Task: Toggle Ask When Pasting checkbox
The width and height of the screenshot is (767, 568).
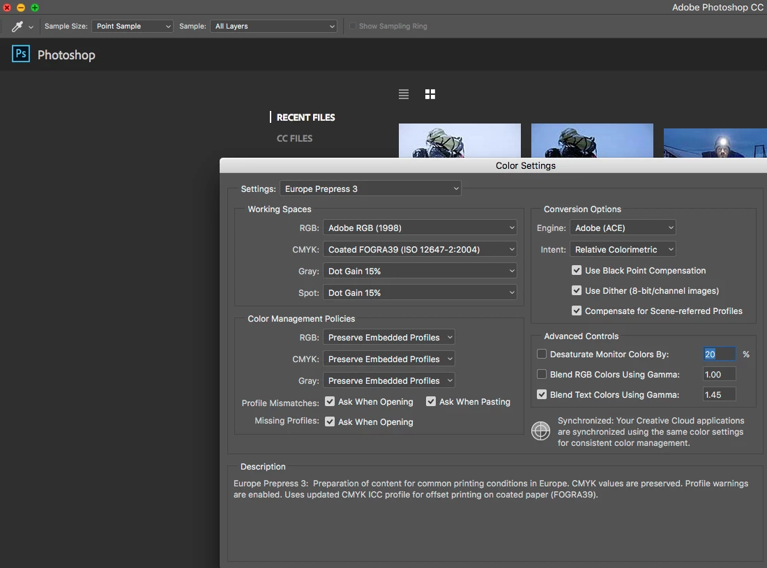Action: (431, 401)
